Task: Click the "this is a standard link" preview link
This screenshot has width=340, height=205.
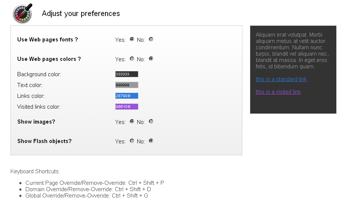Action: click(x=281, y=79)
